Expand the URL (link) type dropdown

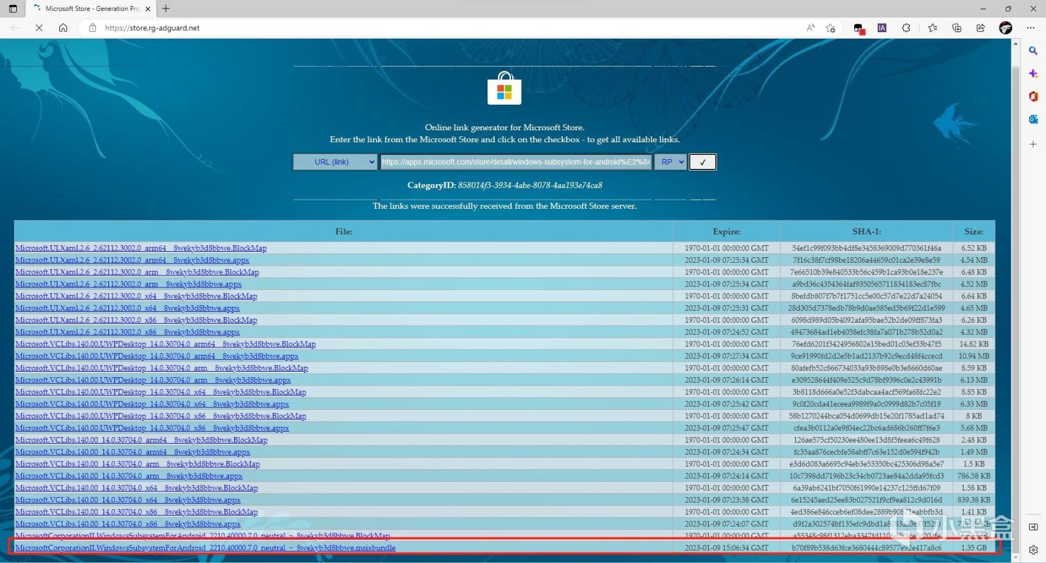click(x=335, y=162)
